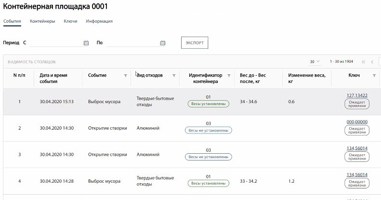Click Алюминий in row 3
The width and height of the screenshot is (381, 200).
(x=148, y=155)
